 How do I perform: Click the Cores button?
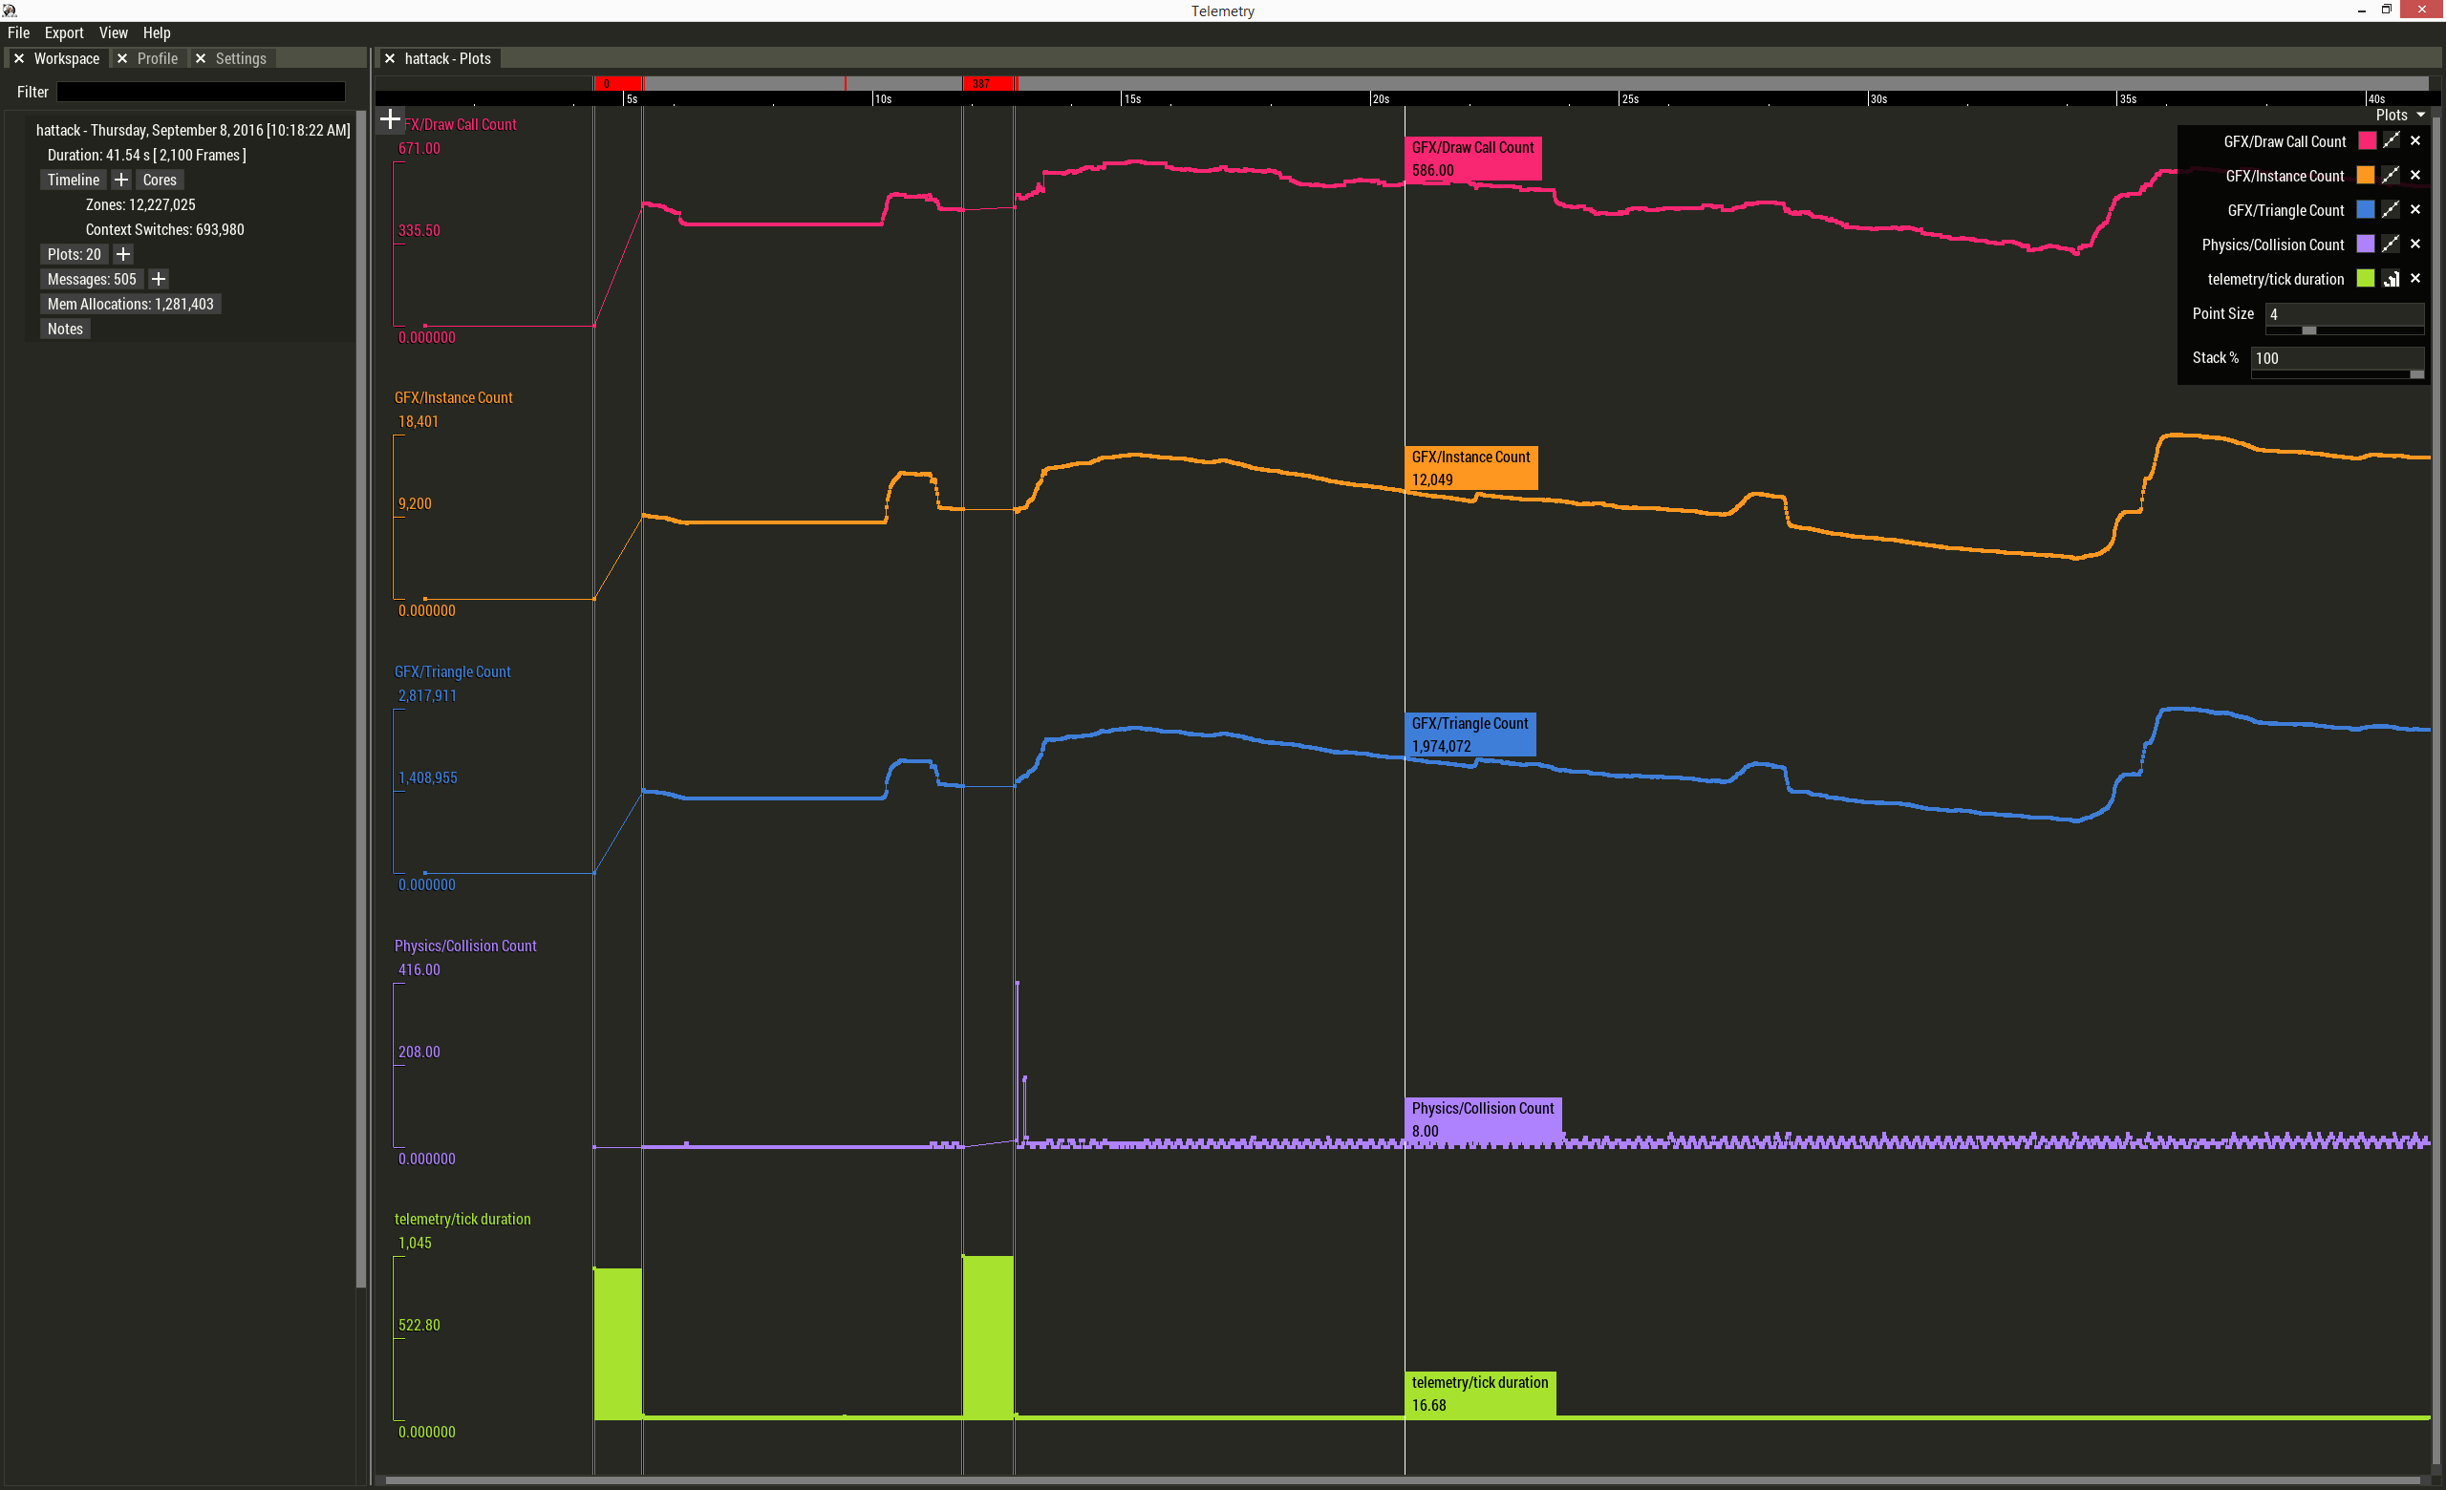pos(159,180)
